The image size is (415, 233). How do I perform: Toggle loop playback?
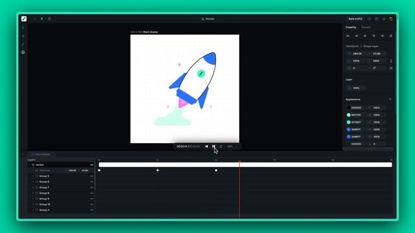(x=220, y=146)
